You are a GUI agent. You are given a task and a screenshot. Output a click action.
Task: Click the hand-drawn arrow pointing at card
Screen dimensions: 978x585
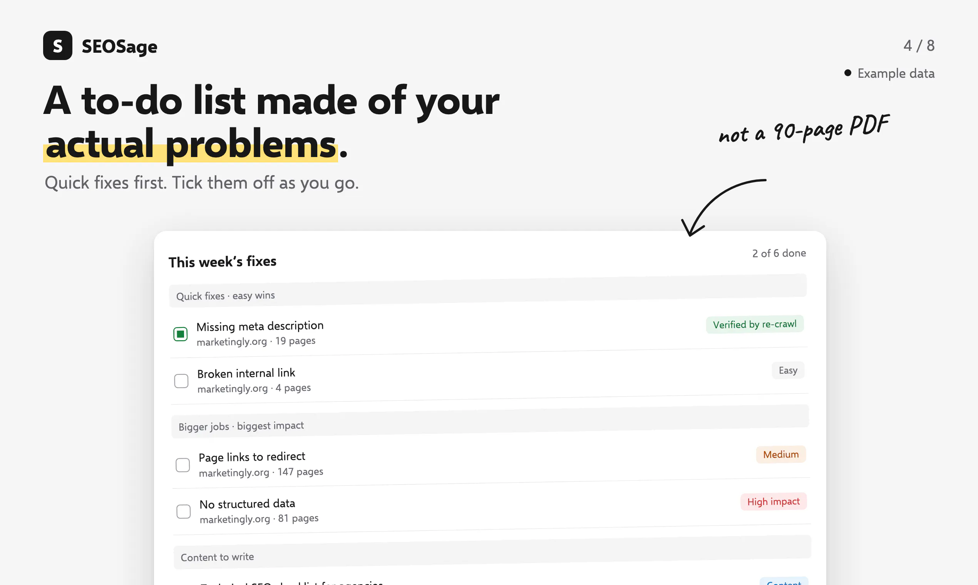(x=722, y=207)
